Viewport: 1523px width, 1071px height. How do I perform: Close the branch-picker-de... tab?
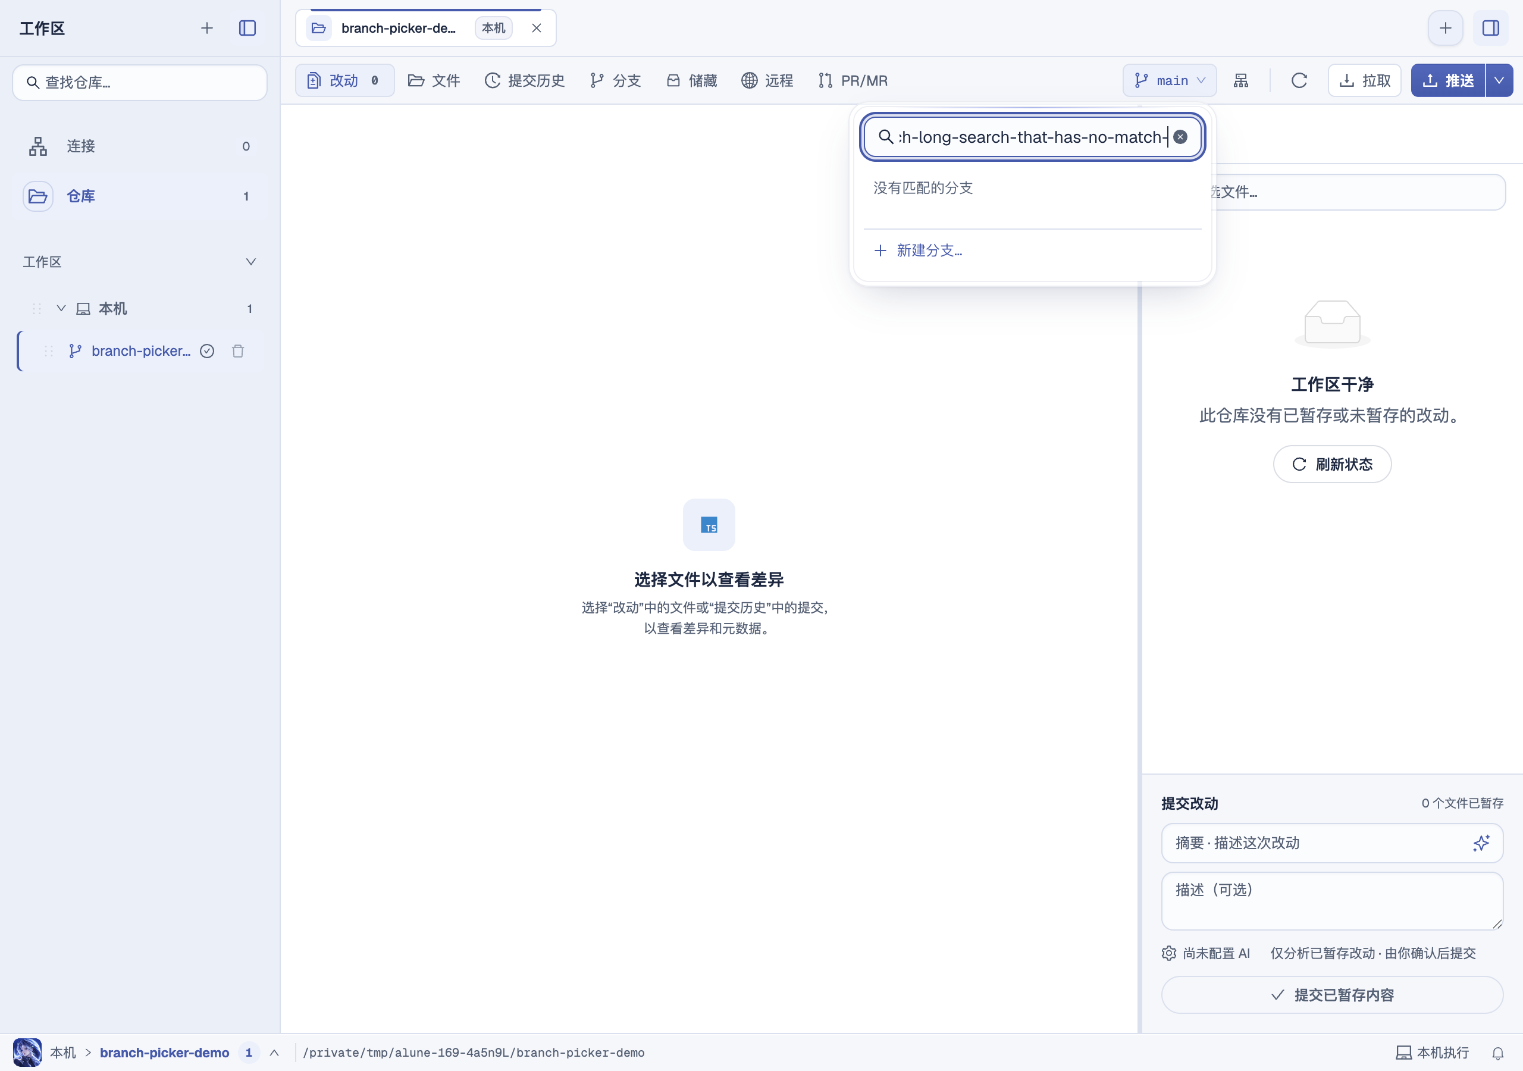click(537, 28)
